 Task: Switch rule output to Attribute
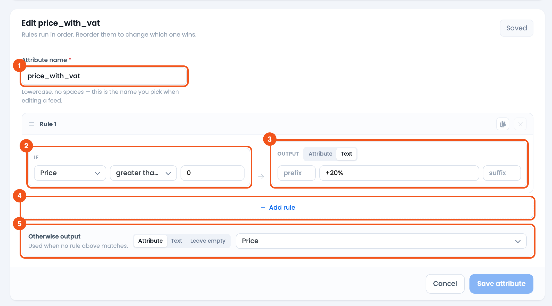point(320,154)
